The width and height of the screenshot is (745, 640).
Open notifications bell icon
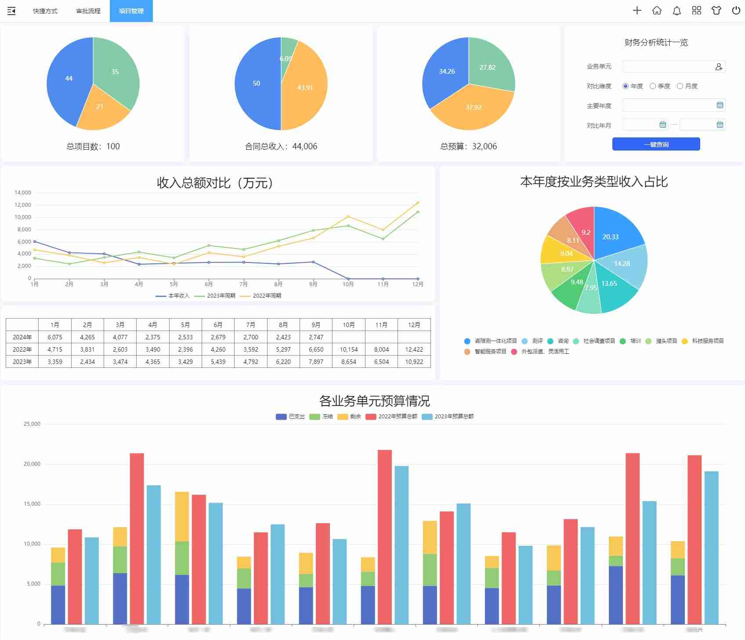(x=677, y=11)
